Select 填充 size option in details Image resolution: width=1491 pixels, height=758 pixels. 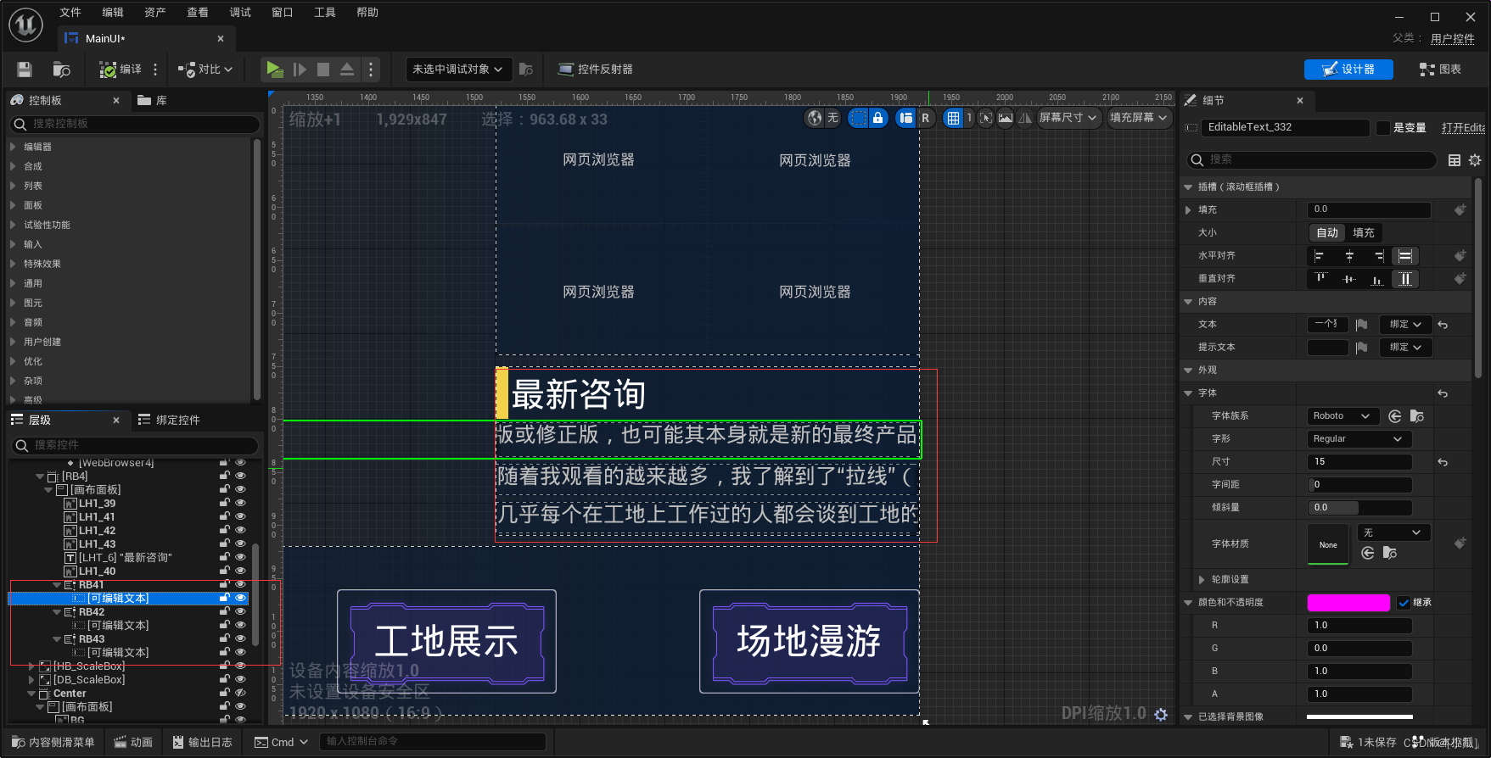pos(1364,233)
